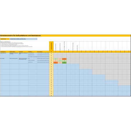Click the Konsistenzmatrix für Einflussfaktoren title banner
The width and height of the screenshot is (131, 131).
[x=65, y=36]
